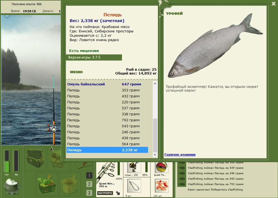Click the up arrow of the fish list scrollbar
Image resolution: width=278 pixels, height=198 pixels.
(x=155, y=83)
